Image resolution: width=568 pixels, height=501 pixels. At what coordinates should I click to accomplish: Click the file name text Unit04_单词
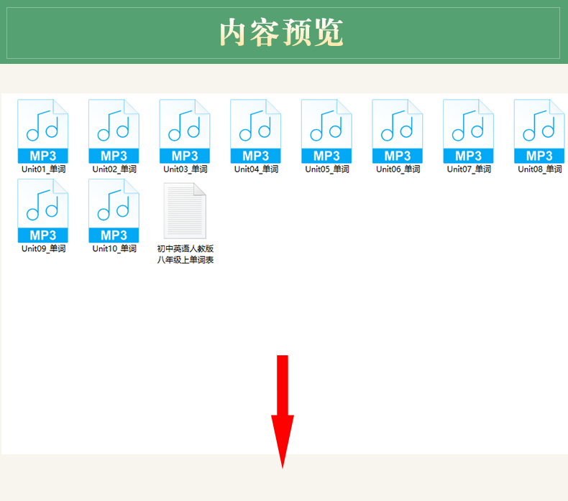coord(257,169)
